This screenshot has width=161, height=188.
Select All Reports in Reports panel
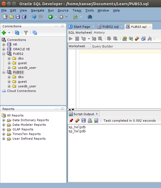[x=15, y=115]
